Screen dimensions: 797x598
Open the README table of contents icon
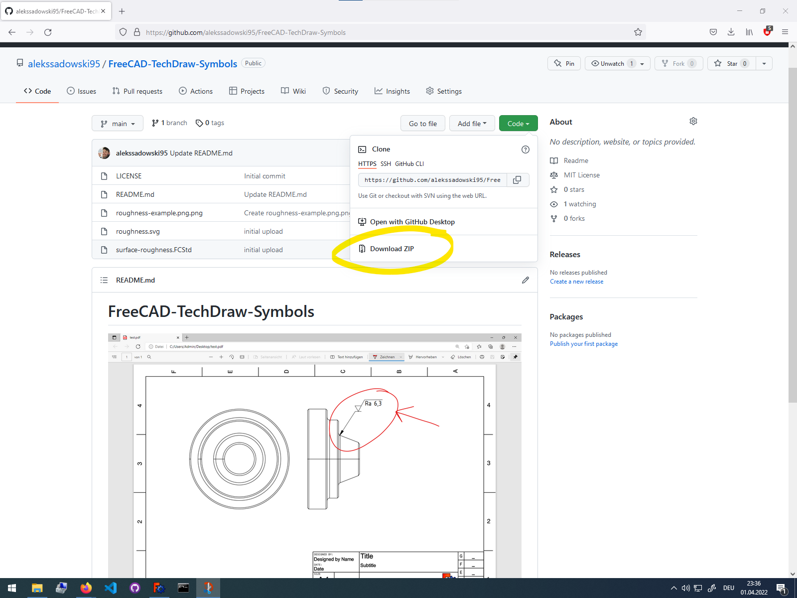(104, 280)
